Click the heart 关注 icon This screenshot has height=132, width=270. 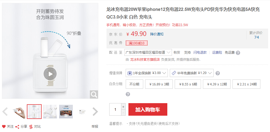tap(4, 127)
